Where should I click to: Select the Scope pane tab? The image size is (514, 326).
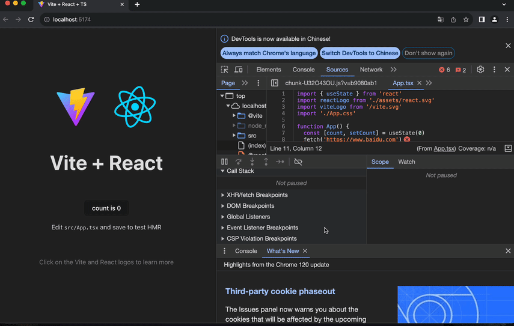[380, 161]
